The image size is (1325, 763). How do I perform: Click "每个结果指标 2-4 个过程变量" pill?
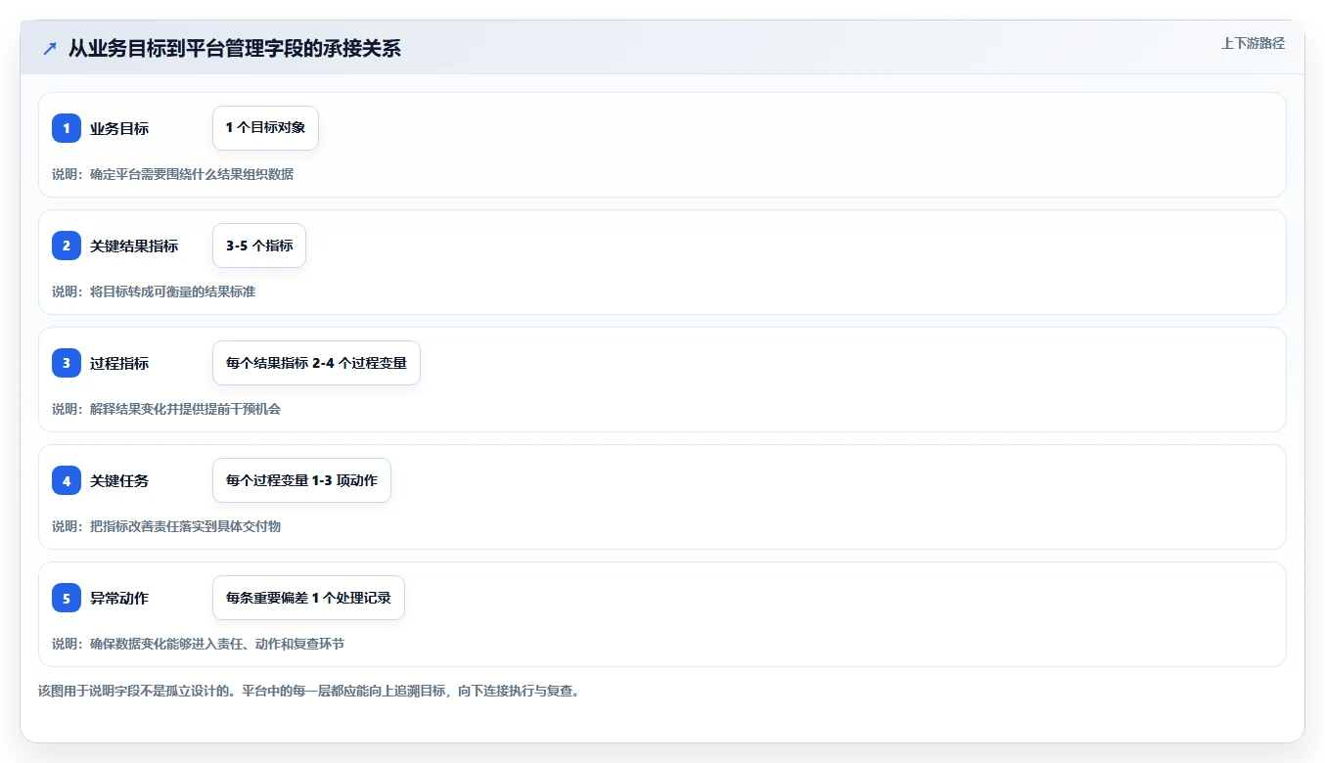[x=316, y=363]
